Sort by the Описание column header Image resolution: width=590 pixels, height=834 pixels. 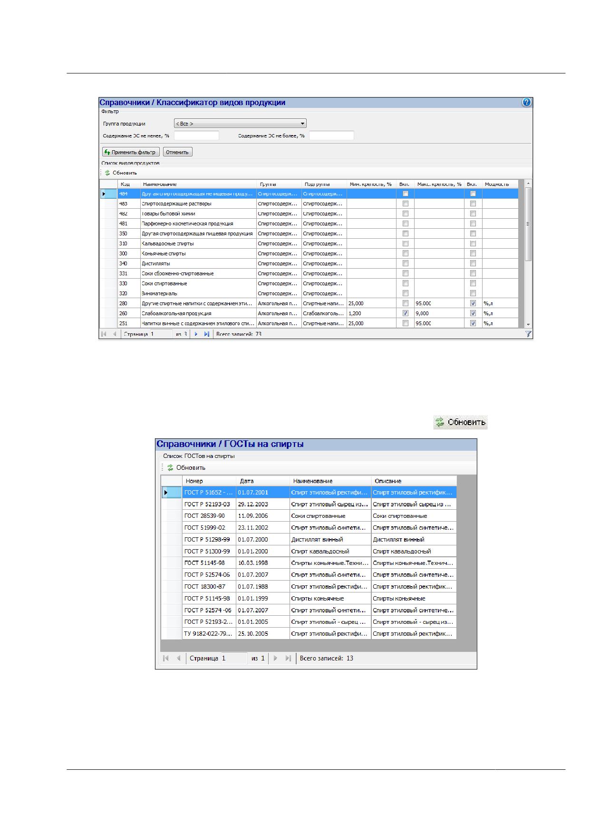[x=414, y=481]
